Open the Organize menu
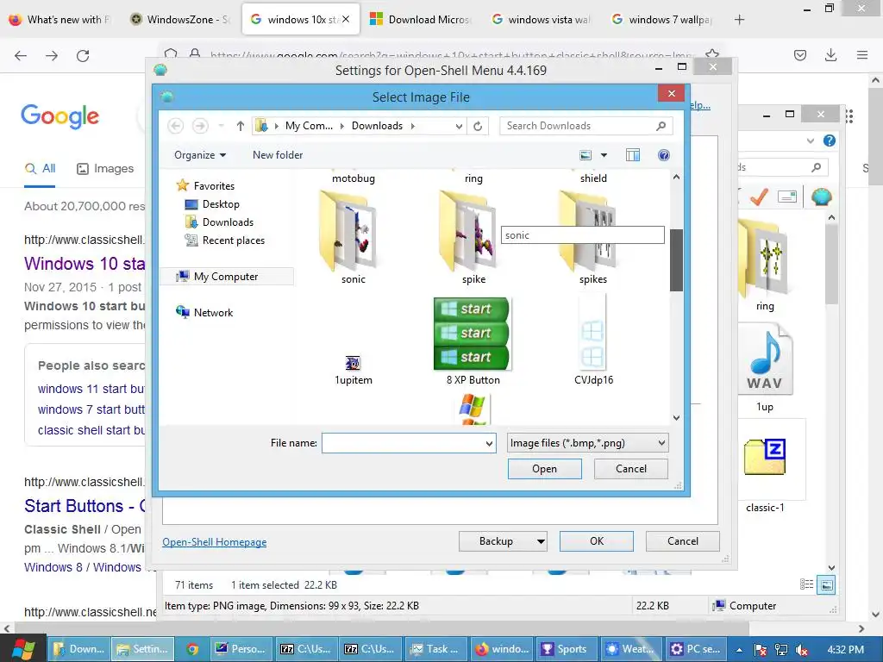883x662 pixels. (x=200, y=155)
